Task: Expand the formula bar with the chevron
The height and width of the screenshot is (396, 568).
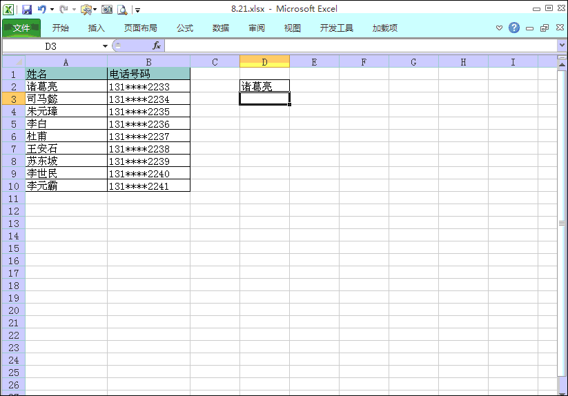Action: click(x=562, y=46)
